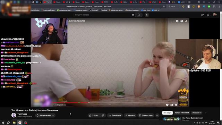This screenshot has height=125, width=222.
Task: Toggle autoplay in the player controls
Action: (x=172, y=105)
